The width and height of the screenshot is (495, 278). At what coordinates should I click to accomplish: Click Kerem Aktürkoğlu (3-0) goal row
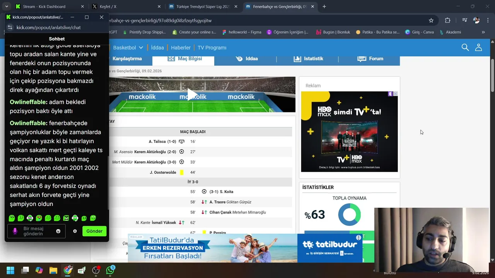tap(200, 162)
